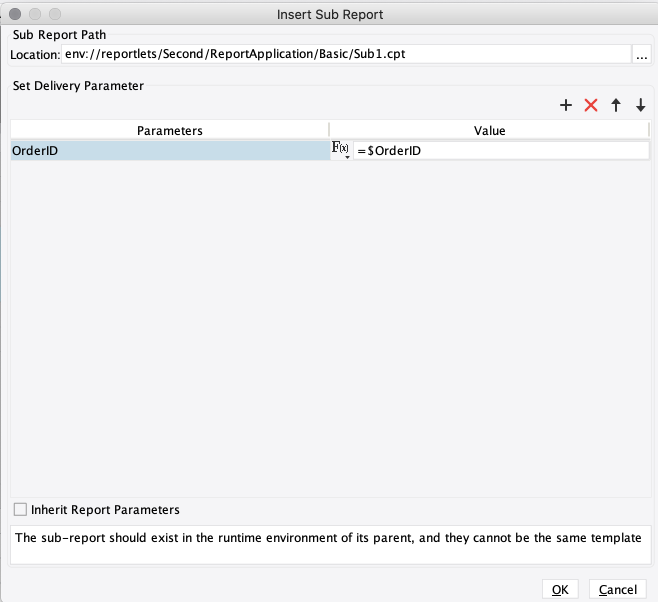Sort by the Value column header
The height and width of the screenshot is (602, 658).
pos(489,130)
